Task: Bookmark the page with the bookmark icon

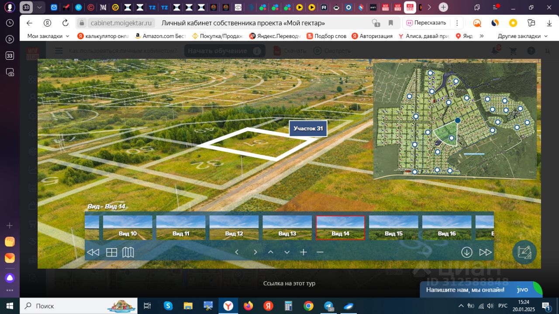Action: tap(391, 23)
